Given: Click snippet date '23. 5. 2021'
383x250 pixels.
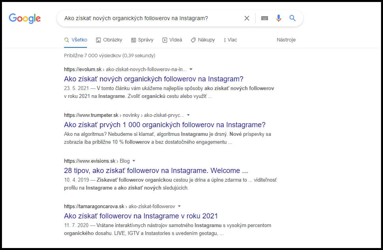Looking at the screenshot, I should pyautogui.click(x=76, y=88).
